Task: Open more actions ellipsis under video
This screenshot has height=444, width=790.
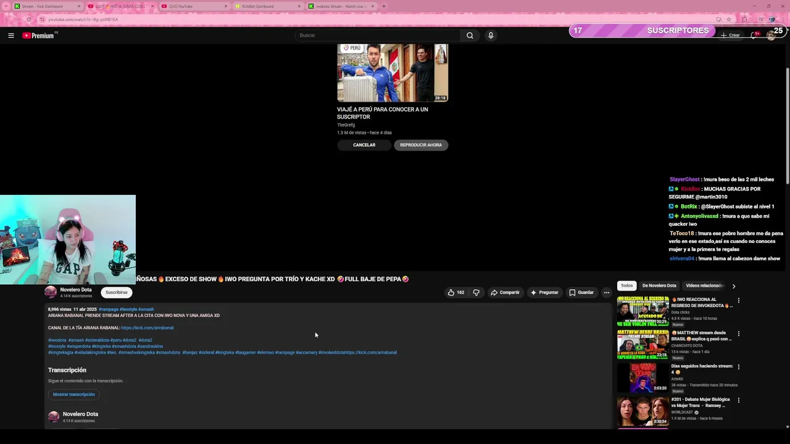Action: tap(607, 292)
